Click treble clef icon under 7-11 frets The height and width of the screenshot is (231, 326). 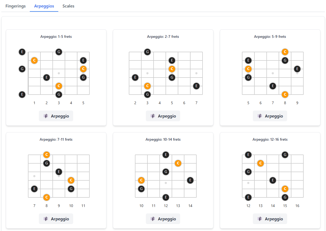click(46, 219)
